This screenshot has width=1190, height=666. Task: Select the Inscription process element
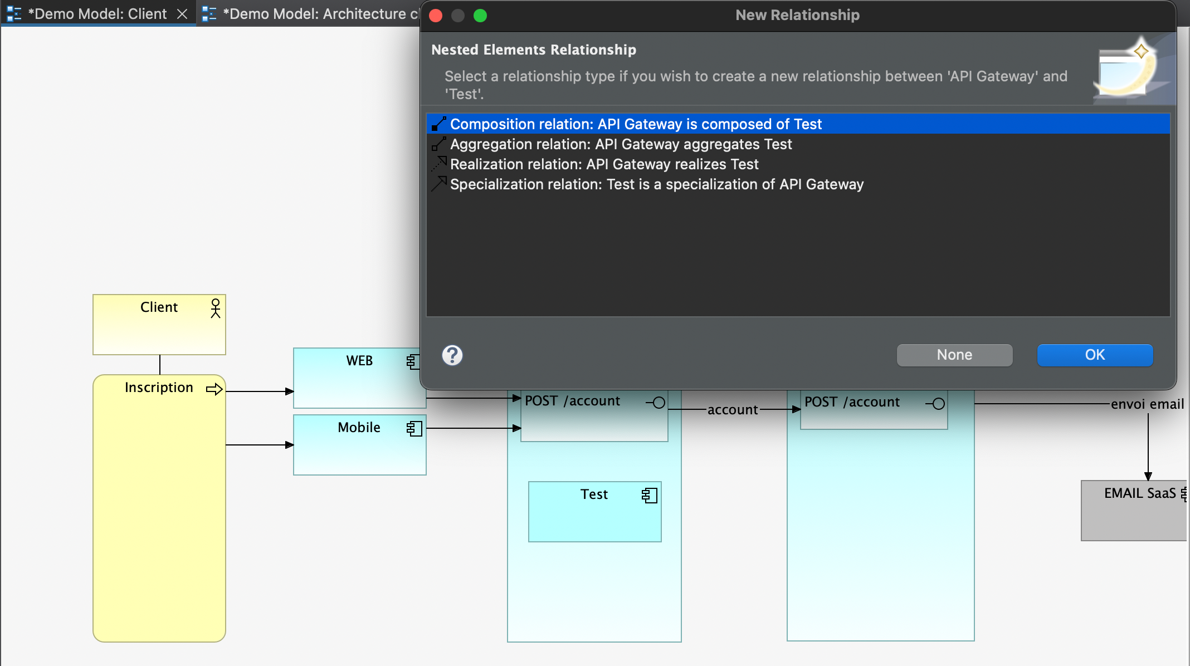click(x=159, y=508)
